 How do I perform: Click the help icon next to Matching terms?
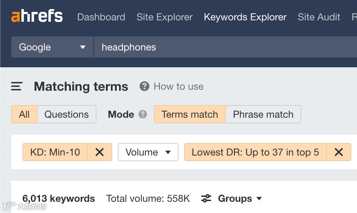pyautogui.click(x=144, y=86)
